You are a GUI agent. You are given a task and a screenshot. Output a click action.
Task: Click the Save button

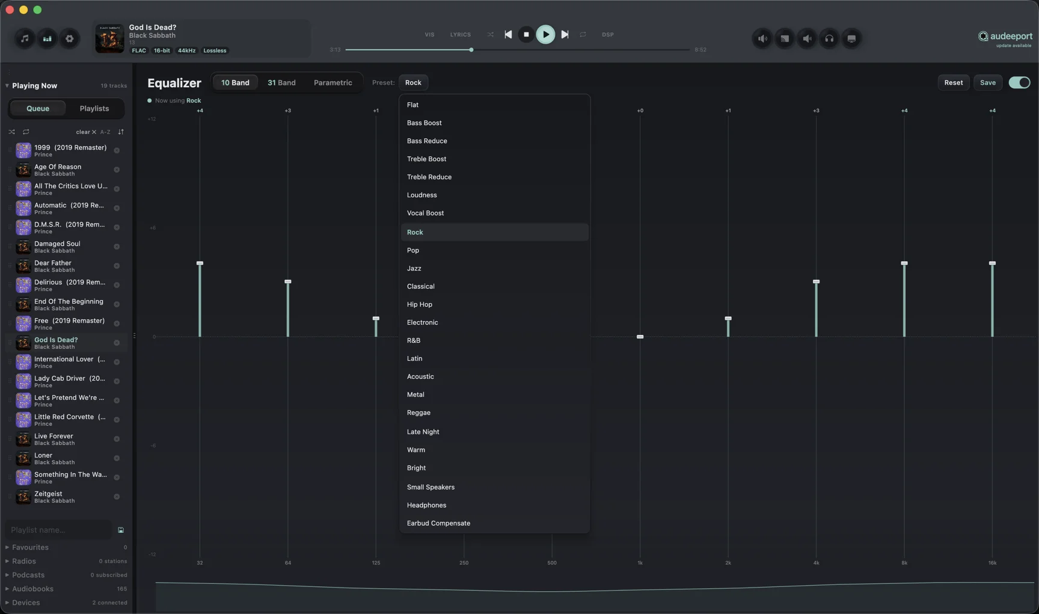pyautogui.click(x=988, y=82)
